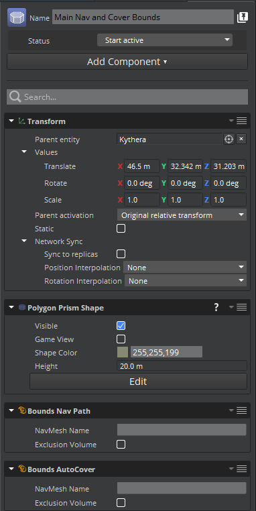
Task: Click the Shape Color label
Action: pyautogui.click(x=56, y=353)
